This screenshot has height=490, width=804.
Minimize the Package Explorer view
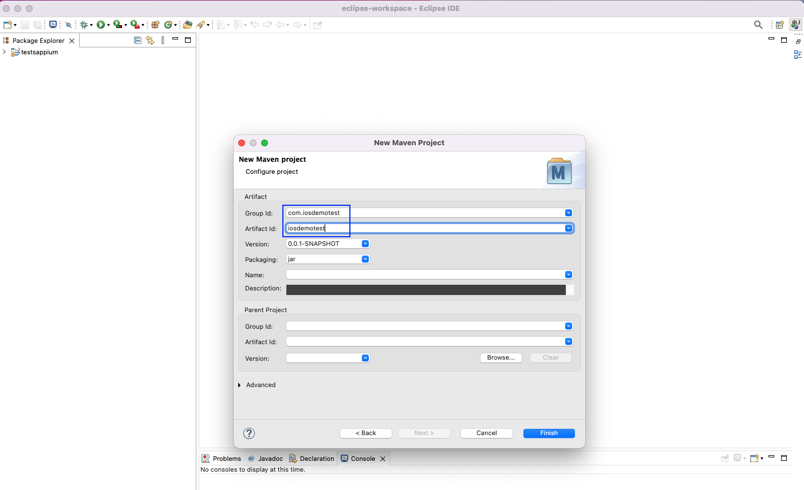pos(175,39)
